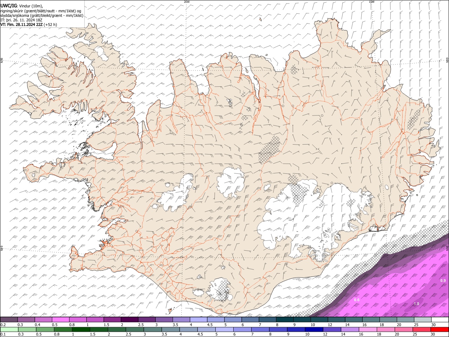The height and width of the screenshot is (337, 449).
Task: Click the 20W longitude label at the top
Action: pyautogui.click(x=187, y=2)
